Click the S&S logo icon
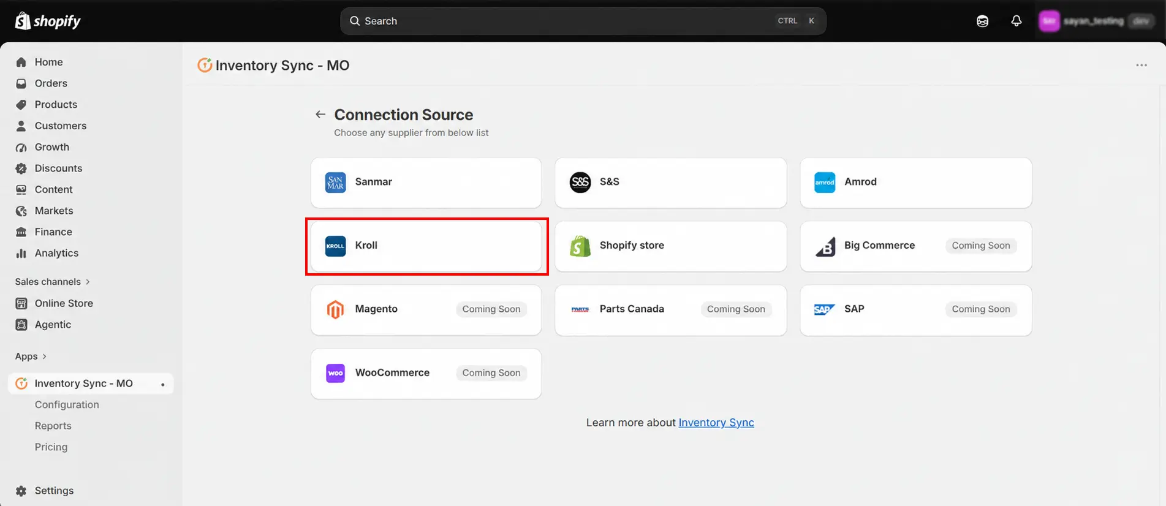This screenshot has width=1166, height=506. coord(580,183)
